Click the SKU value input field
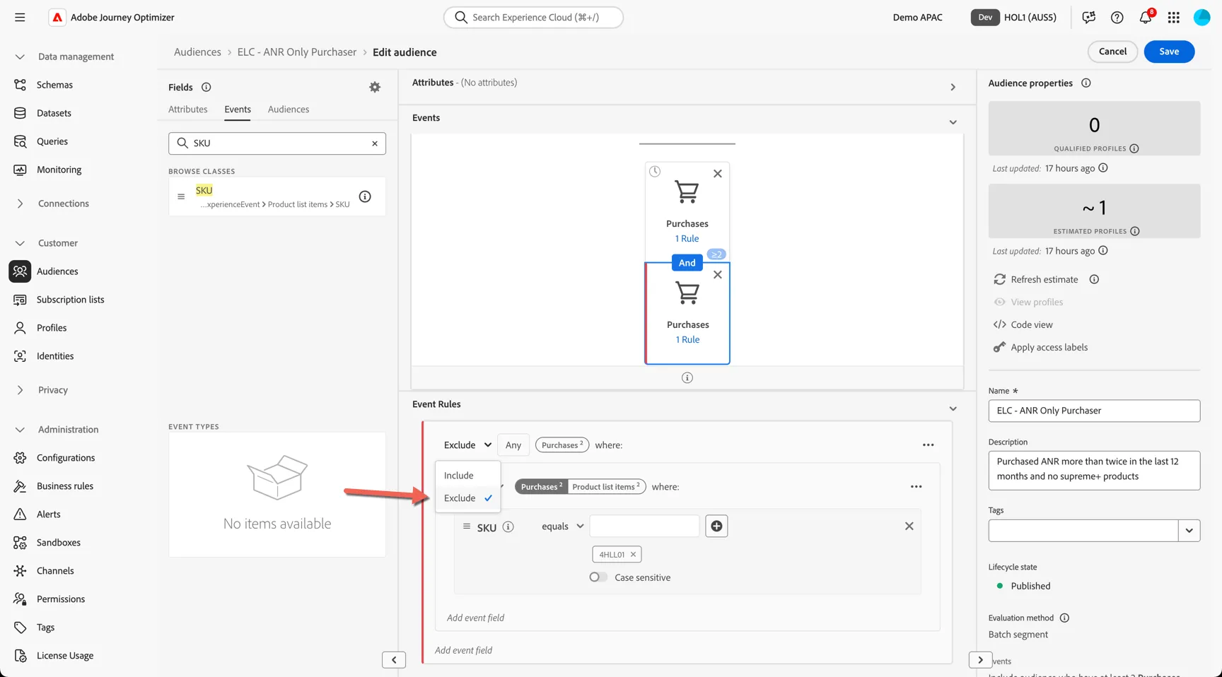The height and width of the screenshot is (677, 1222). coord(644,526)
